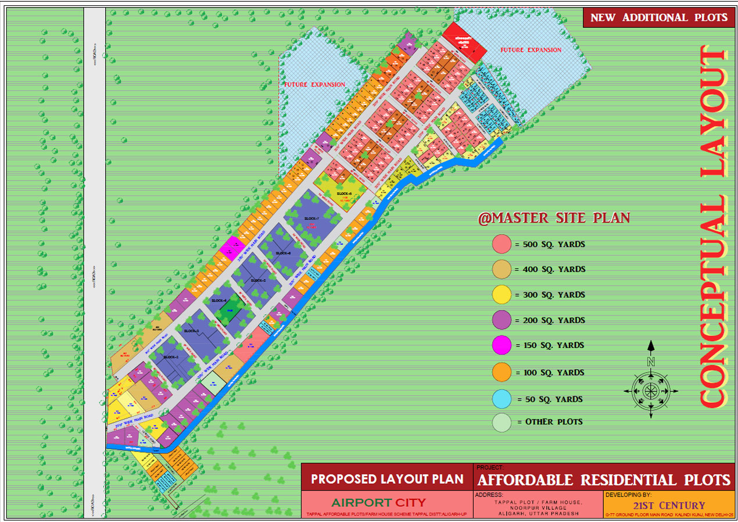Viewport: 738px width, 522px height.
Task: Click the vertical 'CONCEPTUAL LAYOUT' title
Action: 713,227
